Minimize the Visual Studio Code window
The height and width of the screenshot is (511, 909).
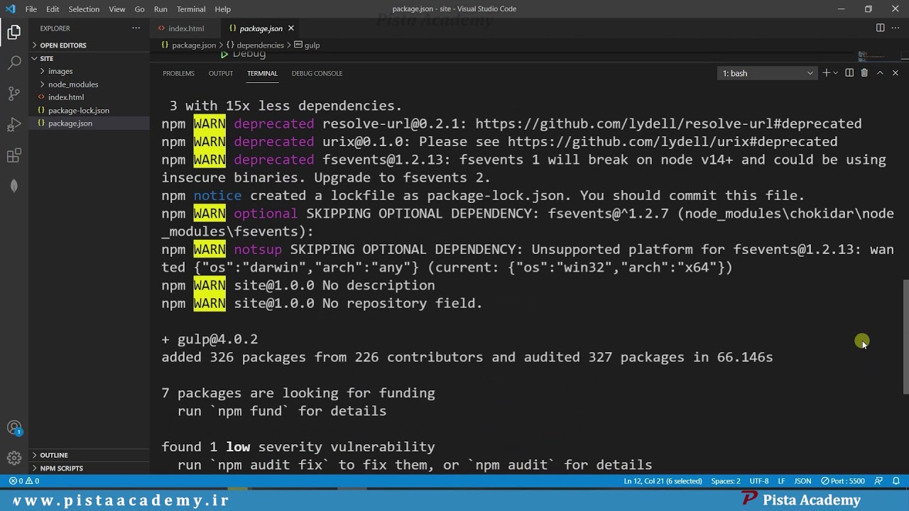click(x=842, y=9)
